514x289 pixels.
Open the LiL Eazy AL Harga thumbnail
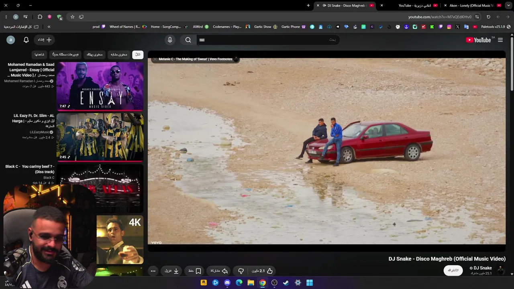[x=100, y=137]
